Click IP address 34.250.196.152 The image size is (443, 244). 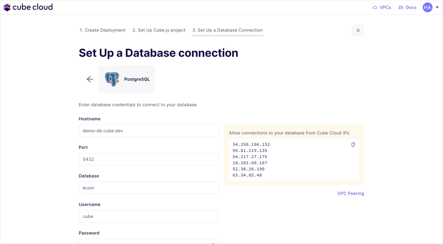click(x=251, y=145)
